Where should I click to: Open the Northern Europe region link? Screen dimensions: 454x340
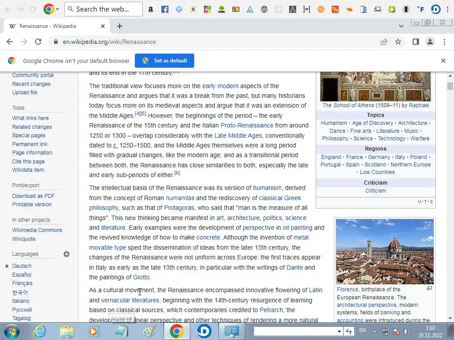pyautogui.click(x=411, y=165)
